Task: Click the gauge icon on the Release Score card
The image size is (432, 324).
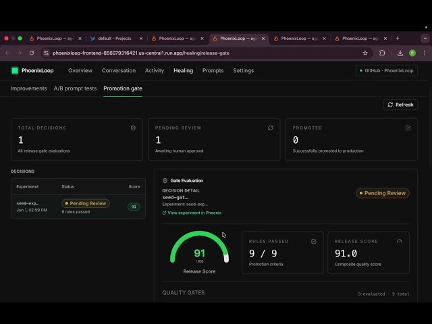Action: (x=400, y=242)
